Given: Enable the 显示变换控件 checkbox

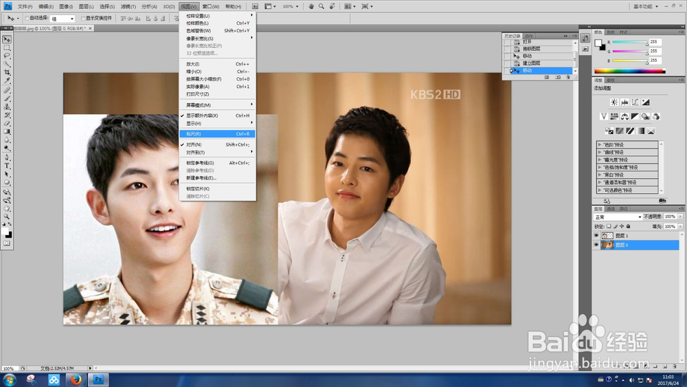Looking at the screenshot, I should tap(83, 19).
